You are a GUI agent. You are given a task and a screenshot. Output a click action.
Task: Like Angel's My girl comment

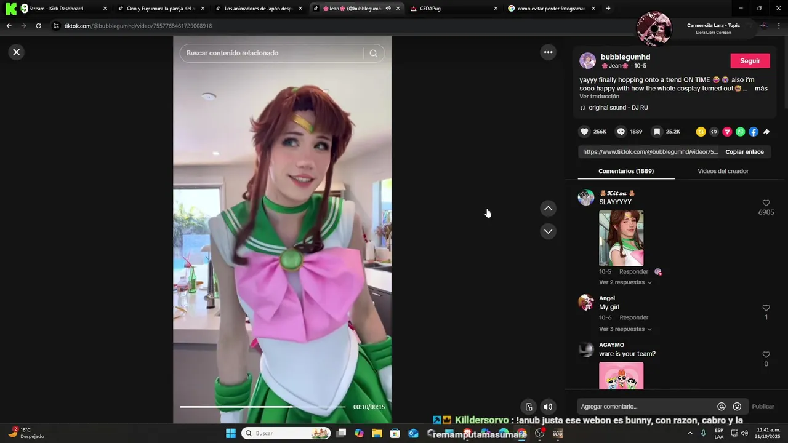766,308
